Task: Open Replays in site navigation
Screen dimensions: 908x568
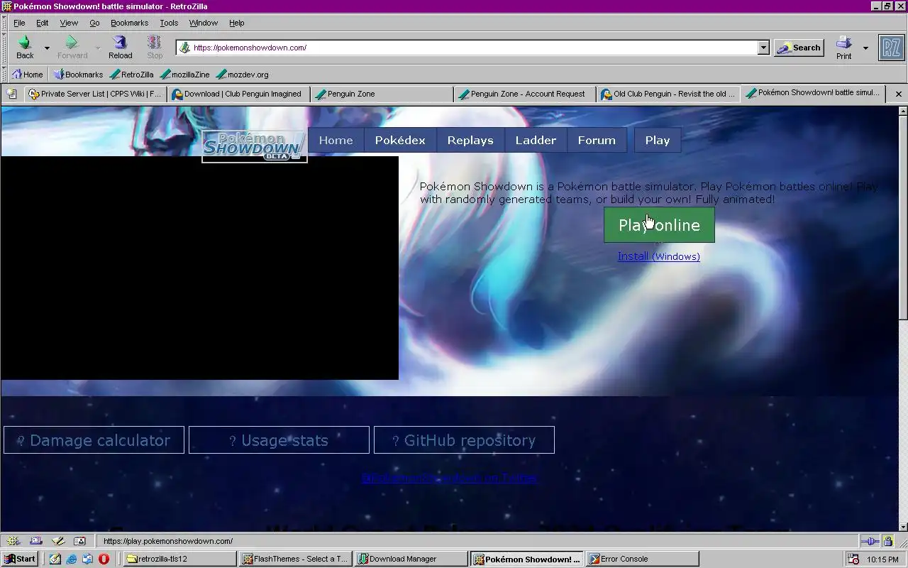Action: point(470,140)
